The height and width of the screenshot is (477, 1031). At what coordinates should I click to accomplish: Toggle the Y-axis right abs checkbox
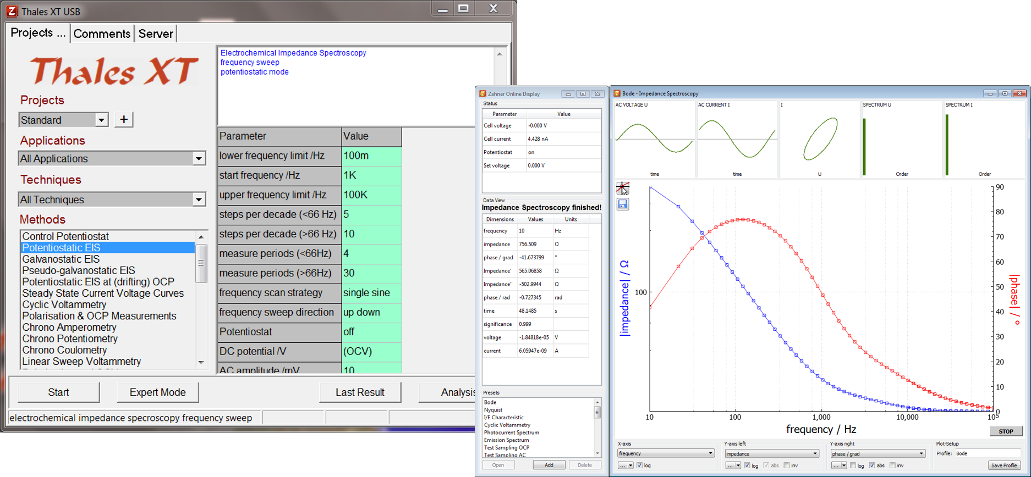click(x=873, y=465)
